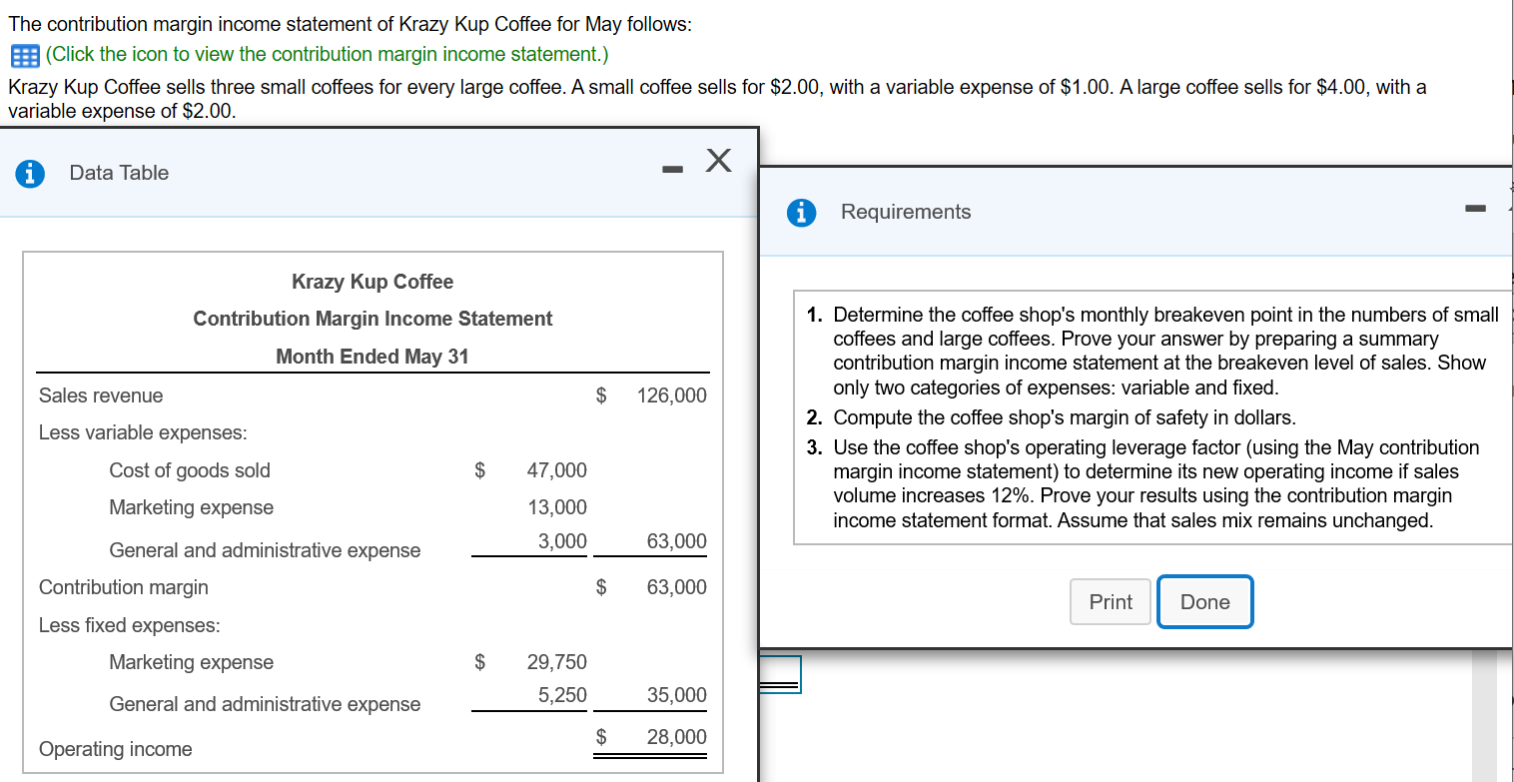This screenshot has height=782, width=1514.
Task: Click the vertical scrollbar at right edge
Action: [1486, 714]
